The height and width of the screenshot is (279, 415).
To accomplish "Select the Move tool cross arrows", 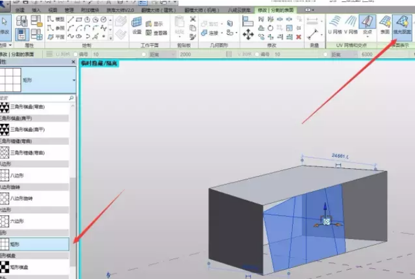I will click(248, 35).
